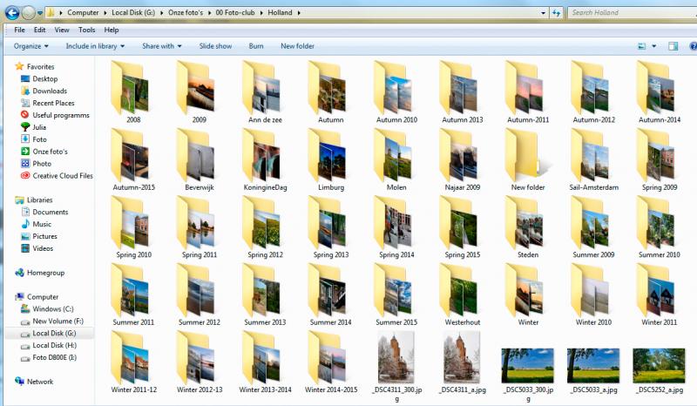Viewport: 697px width, 406px height.
Task: Create a New folder from toolbar
Action: [x=297, y=46]
